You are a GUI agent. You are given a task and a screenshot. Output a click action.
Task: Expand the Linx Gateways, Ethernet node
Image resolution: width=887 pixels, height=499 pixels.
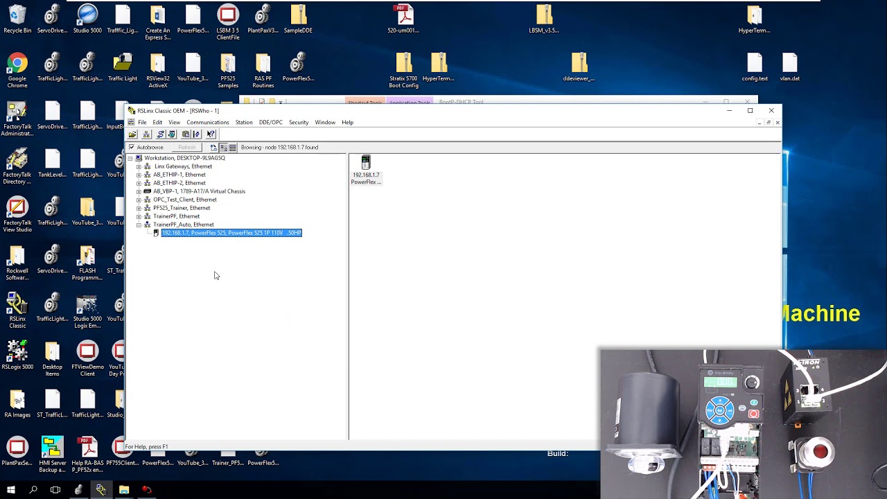(139, 166)
